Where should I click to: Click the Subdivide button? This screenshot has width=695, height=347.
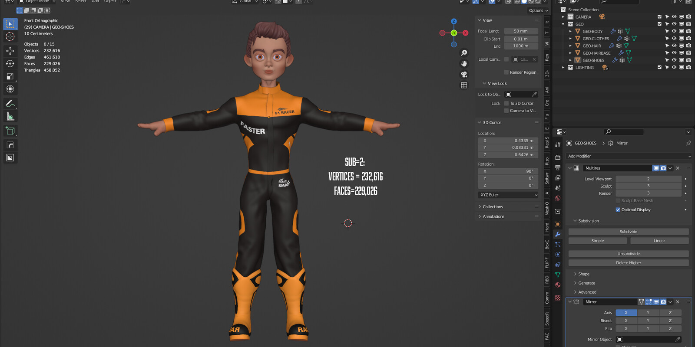(629, 232)
